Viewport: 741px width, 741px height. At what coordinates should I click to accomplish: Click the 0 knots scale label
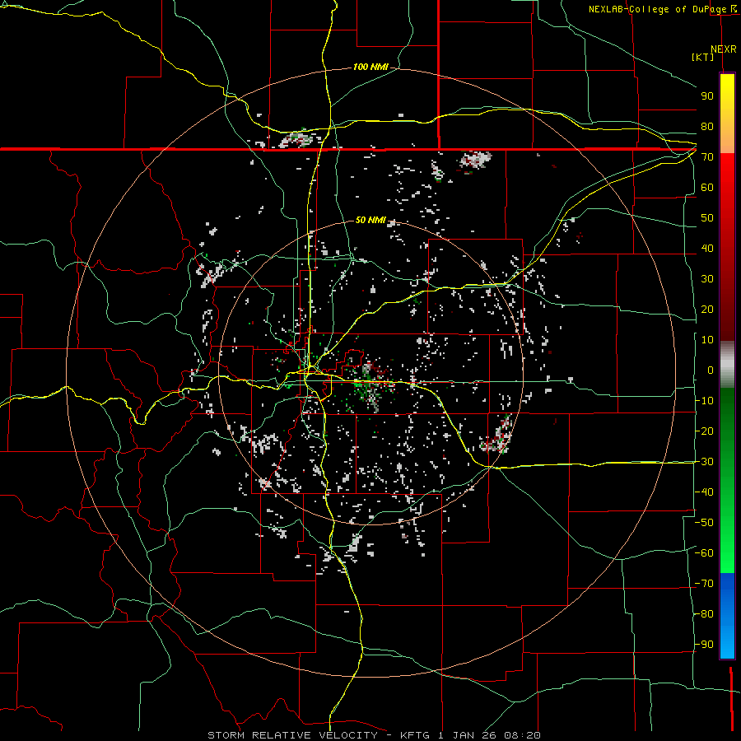point(711,370)
